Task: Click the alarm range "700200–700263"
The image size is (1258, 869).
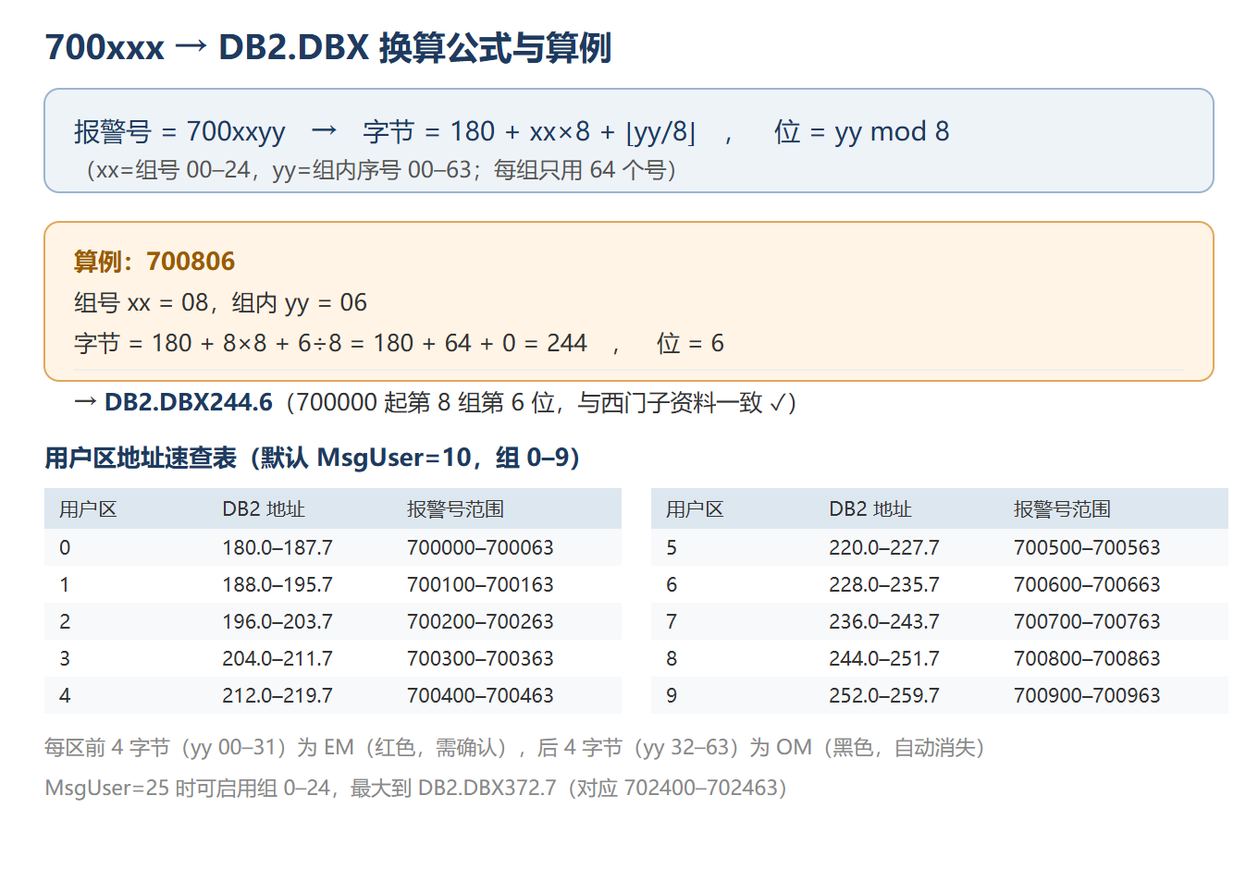Action: (480, 621)
